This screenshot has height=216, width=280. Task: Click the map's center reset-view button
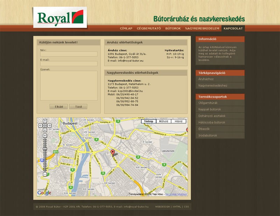(45, 125)
